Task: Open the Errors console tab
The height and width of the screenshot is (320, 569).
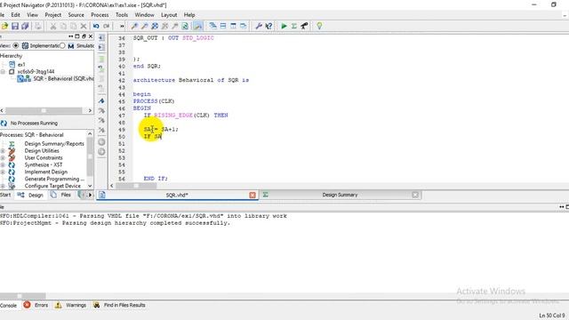Action: pos(36,306)
